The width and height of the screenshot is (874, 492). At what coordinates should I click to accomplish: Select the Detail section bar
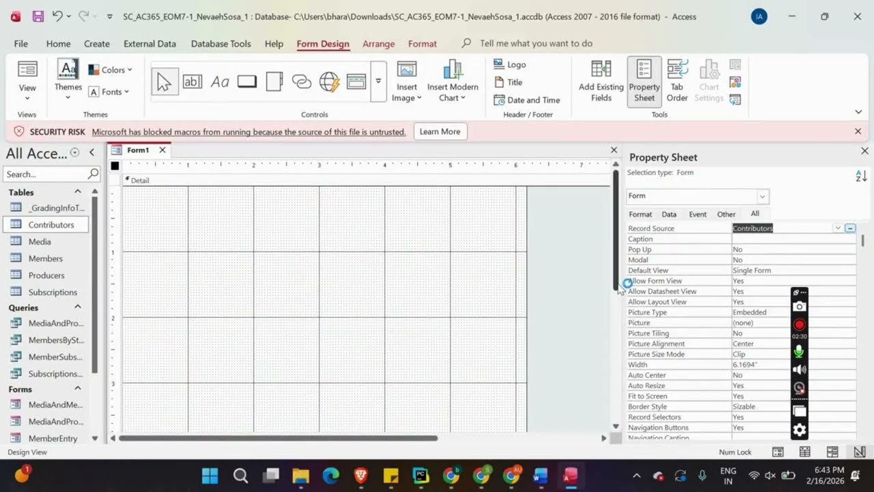coord(366,180)
